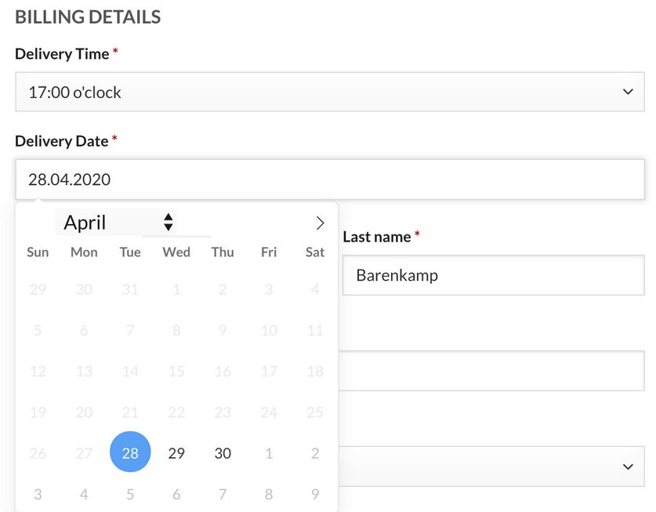Viewport: 656px width, 512px height.
Task: Select May 5 on Tuesday column
Action: 130,494
